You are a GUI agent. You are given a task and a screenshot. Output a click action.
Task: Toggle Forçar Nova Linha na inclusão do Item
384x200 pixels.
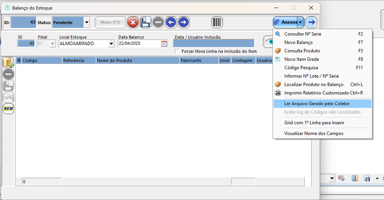click(177, 52)
